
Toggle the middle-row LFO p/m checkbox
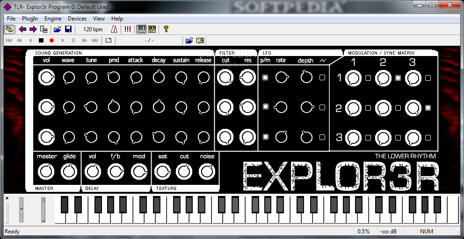coord(265,106)
